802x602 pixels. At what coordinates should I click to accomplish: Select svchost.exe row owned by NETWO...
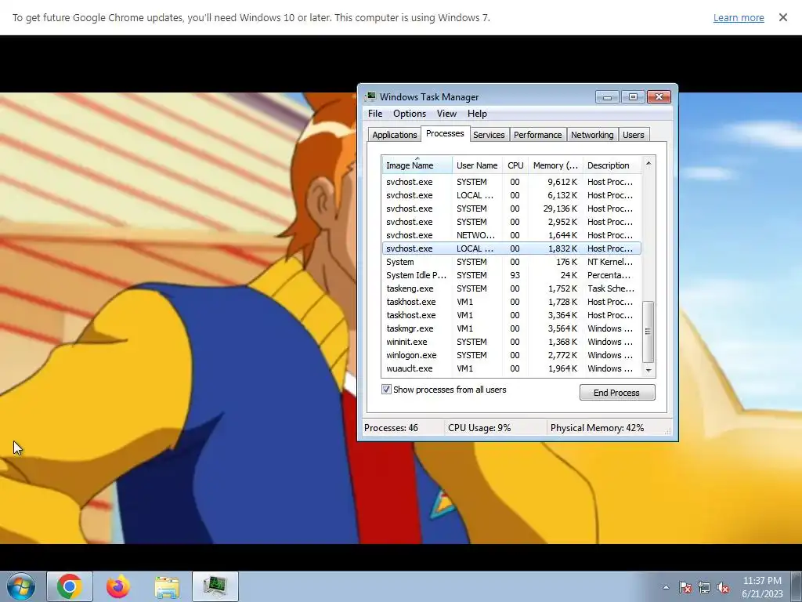click(x=511, y=235)
